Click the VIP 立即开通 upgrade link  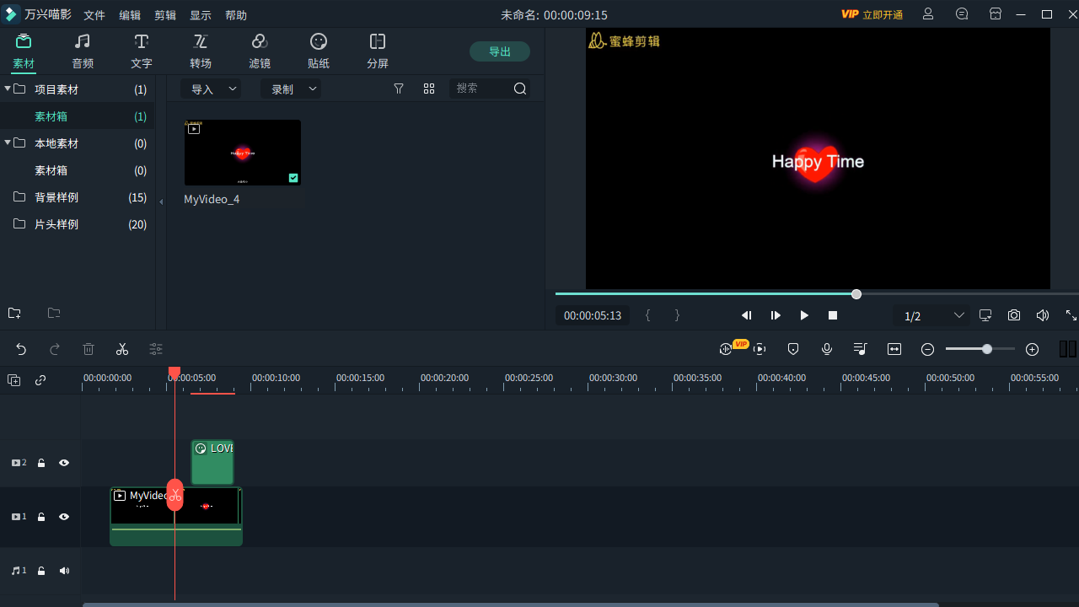tap(872, 14)
